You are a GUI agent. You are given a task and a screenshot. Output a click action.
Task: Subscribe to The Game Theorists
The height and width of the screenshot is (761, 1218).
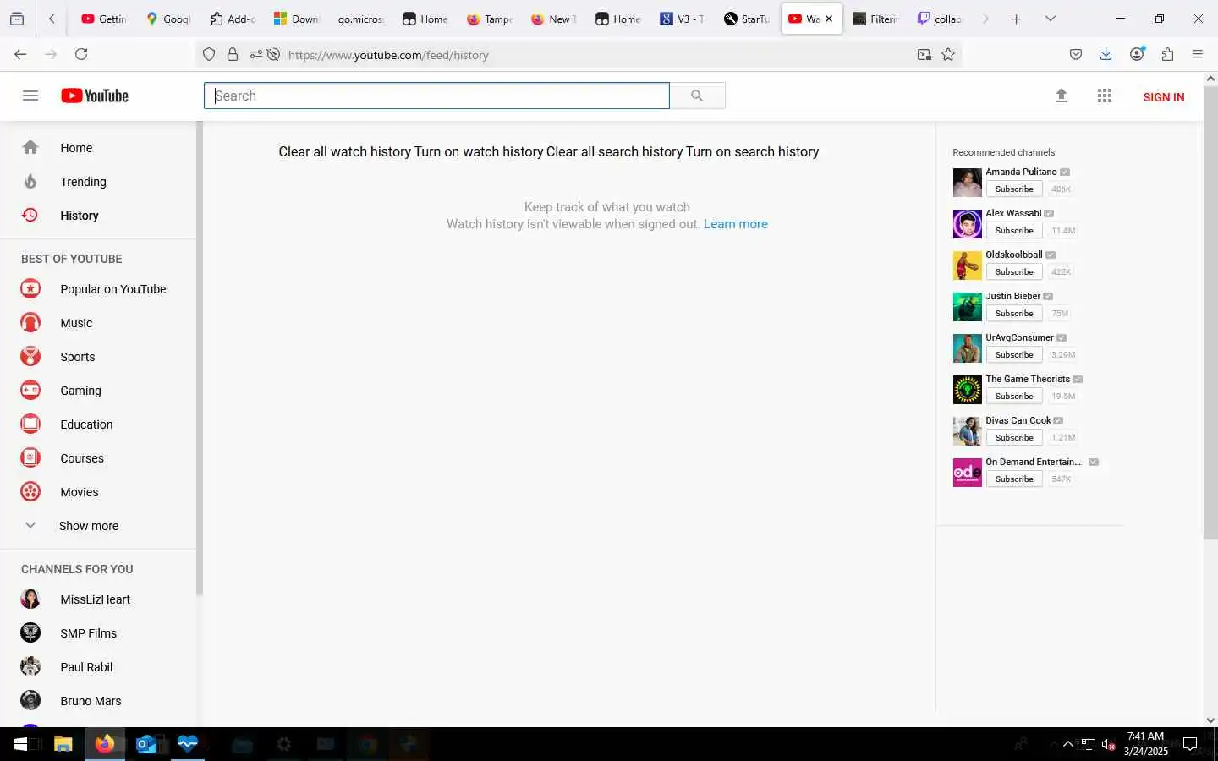1014,397
